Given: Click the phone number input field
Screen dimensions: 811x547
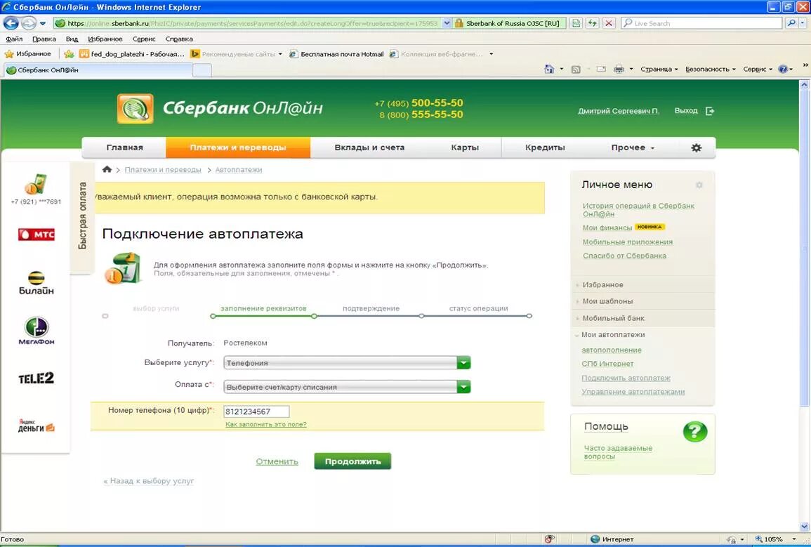Looking at the screenshot, I should coord(256,411).
